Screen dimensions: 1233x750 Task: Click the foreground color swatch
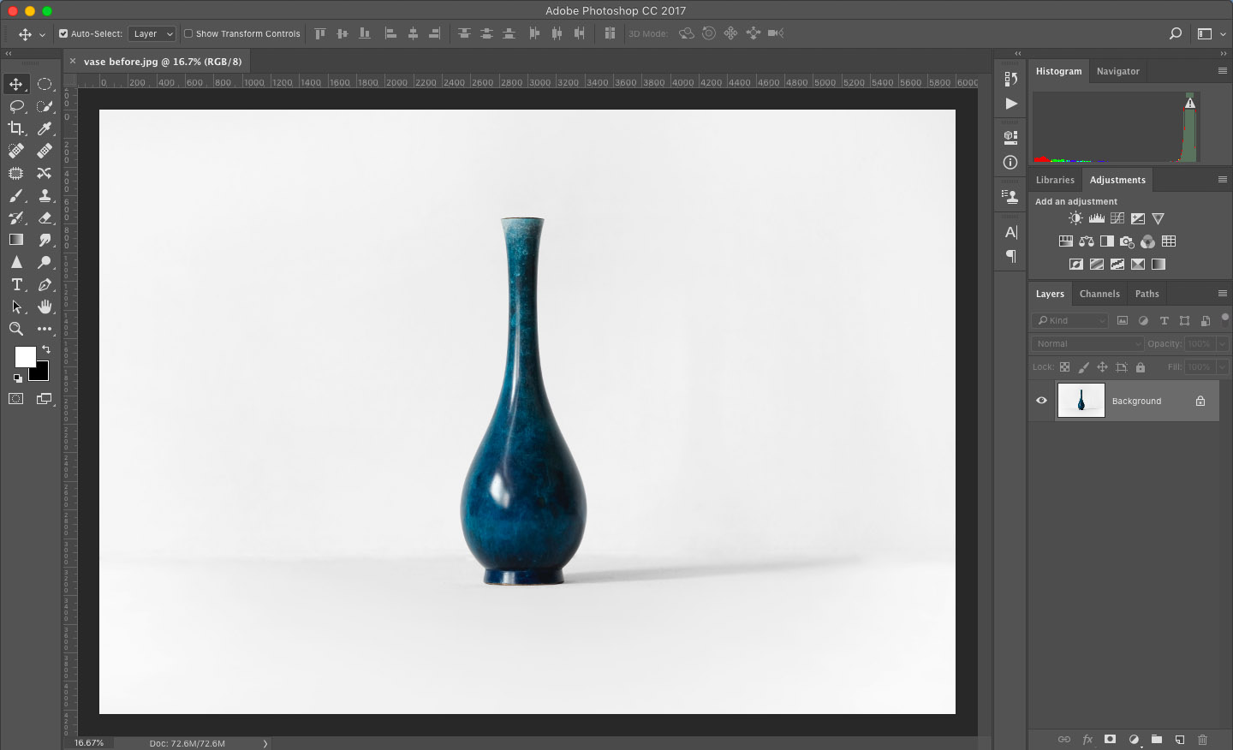[24, 355]
